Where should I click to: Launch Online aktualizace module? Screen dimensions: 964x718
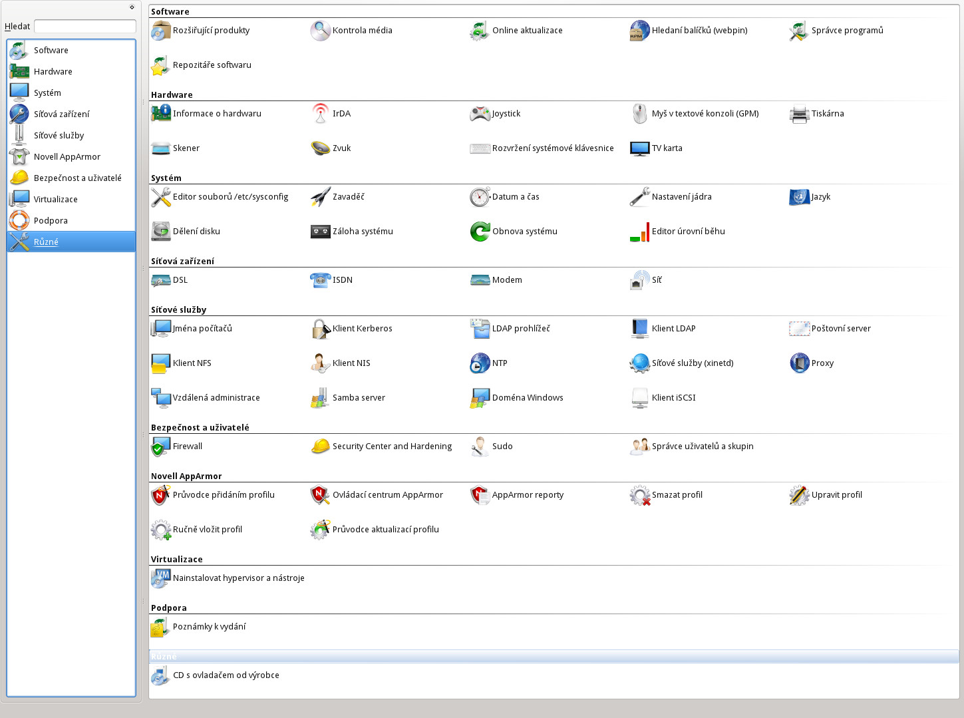pyautogui.click(x=480, y=31)
